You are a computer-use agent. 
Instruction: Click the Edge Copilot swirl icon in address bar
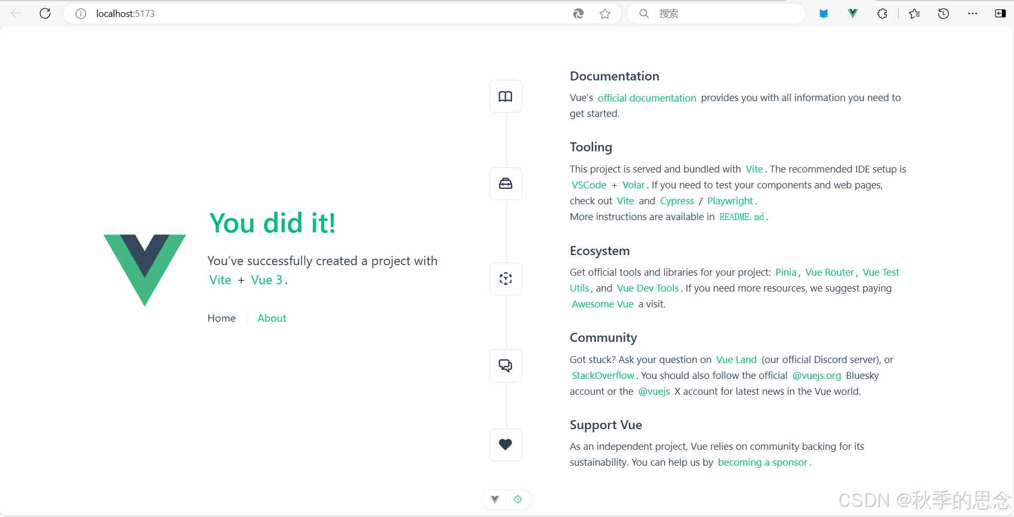(x=578, y=14)
